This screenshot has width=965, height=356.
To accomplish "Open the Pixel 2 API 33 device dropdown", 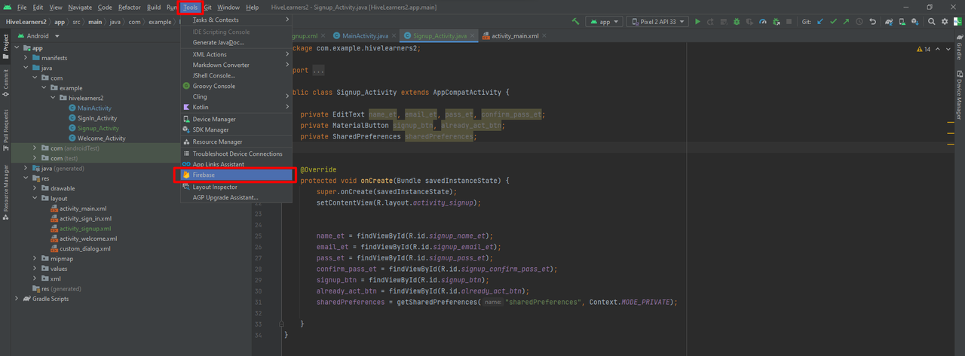I will point(656,22).
